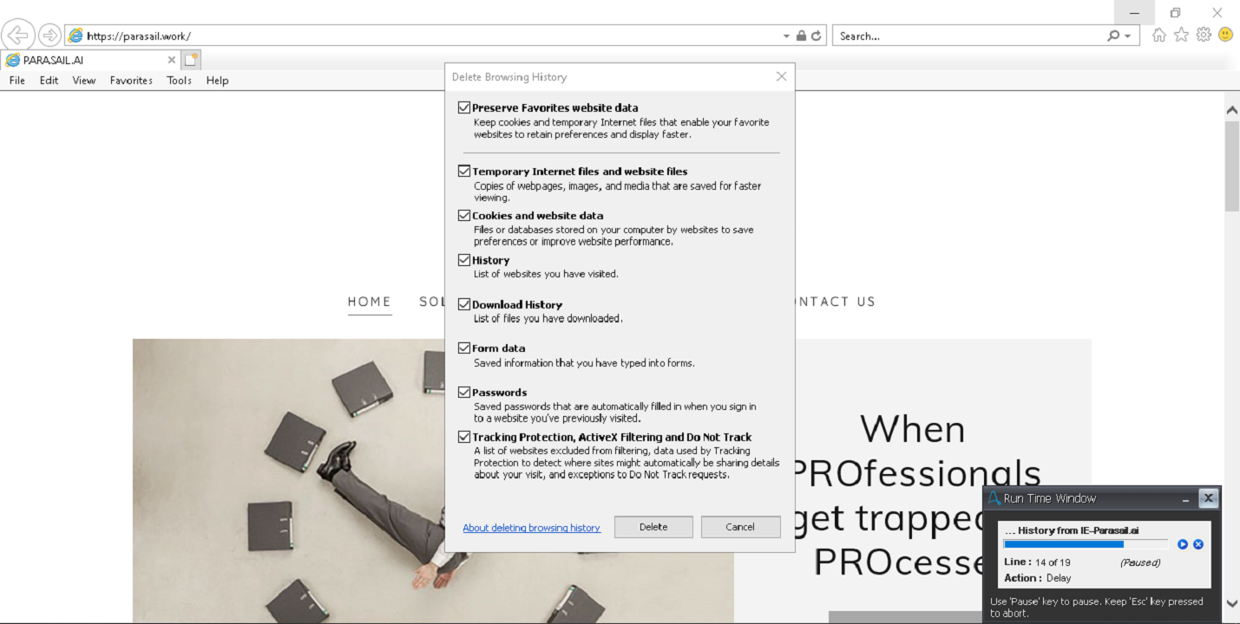Click the browser Forward arrow button
Image resolution: width=1240 pixels, height=624 pixels.
click(49, 36)
